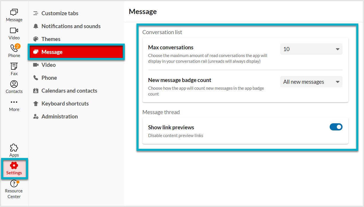This screenshot has height=207, width=364.
Task: Click the Notifications bell icon
Action: pos(36,26)
